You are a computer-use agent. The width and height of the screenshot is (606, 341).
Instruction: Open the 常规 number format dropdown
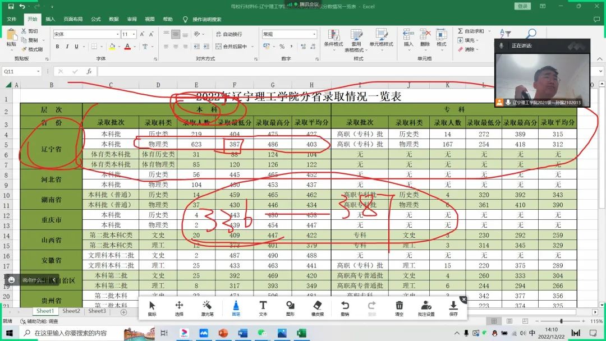[x=314, y=34]
